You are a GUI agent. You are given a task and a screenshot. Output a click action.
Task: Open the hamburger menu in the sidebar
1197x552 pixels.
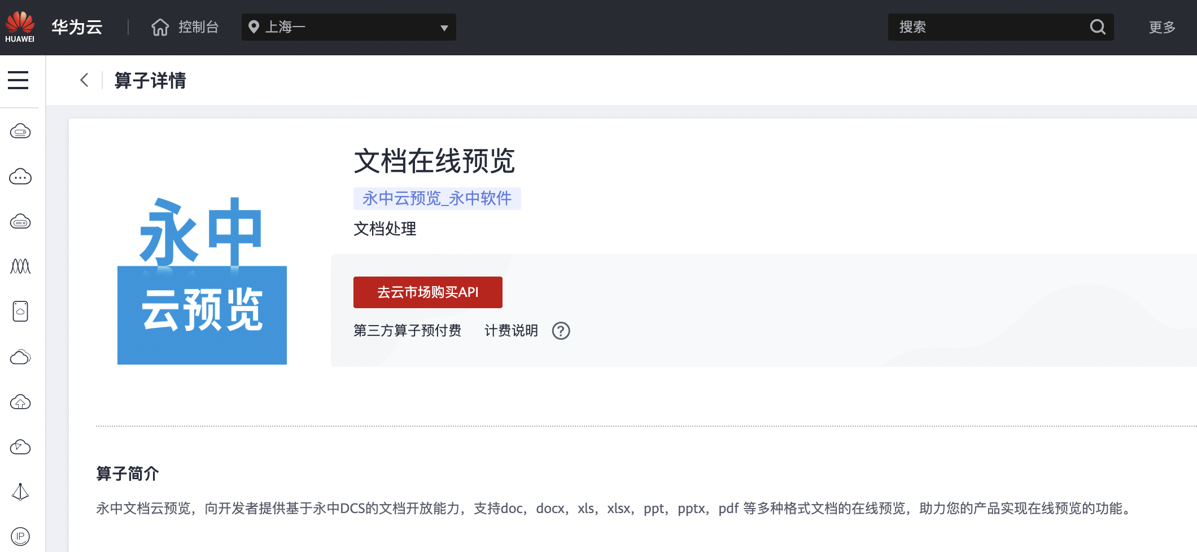(18, 80)
